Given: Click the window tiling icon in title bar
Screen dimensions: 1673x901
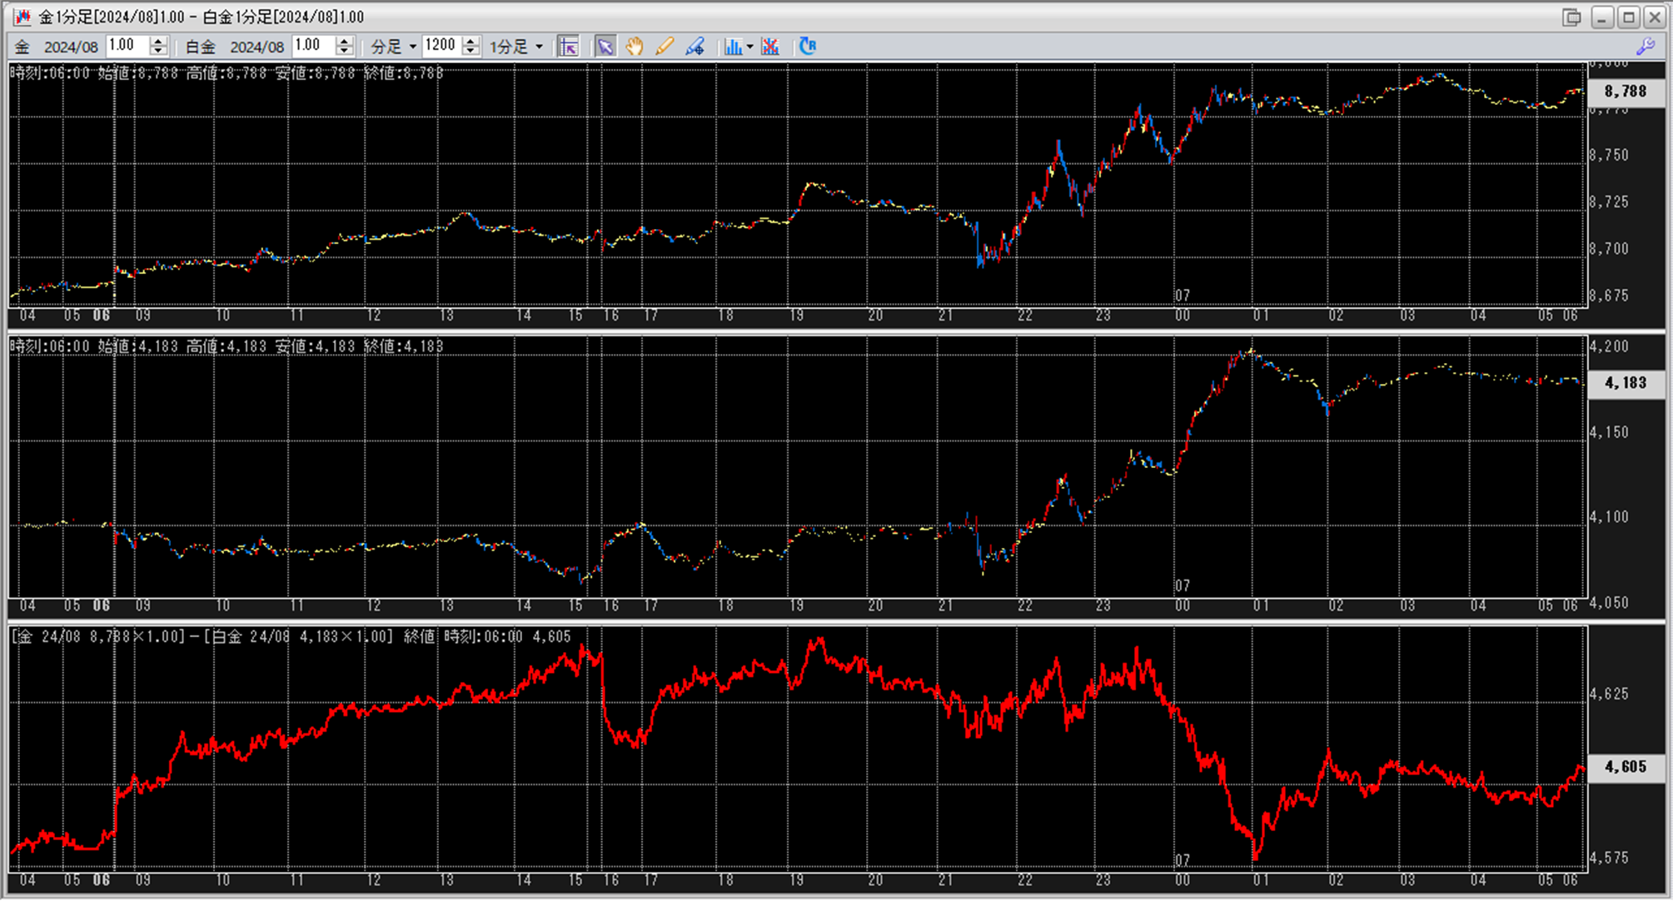Looking at the screenshot, I should coord(1571,17).
